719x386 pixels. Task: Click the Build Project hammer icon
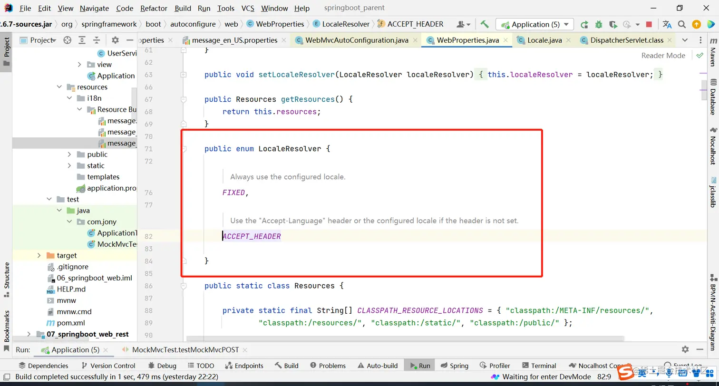pos(485,24)
